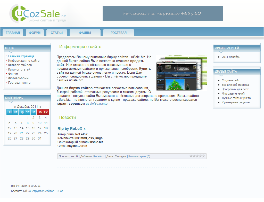Image resolution: width=264 pixels, height=202 pixels.
Task: Click the advertising banner 468x60
Action: 163,13
